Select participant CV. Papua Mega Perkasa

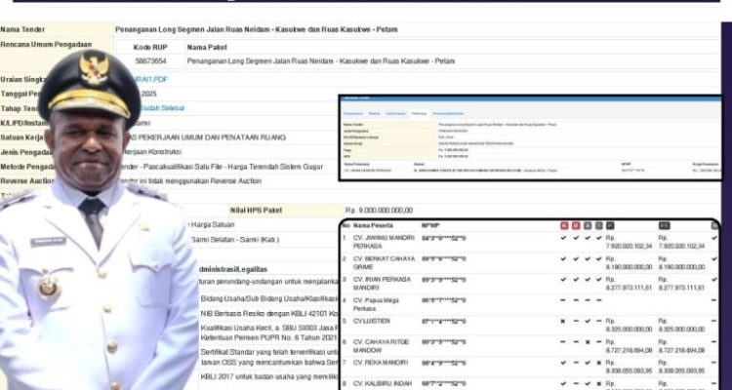(376, 304)
